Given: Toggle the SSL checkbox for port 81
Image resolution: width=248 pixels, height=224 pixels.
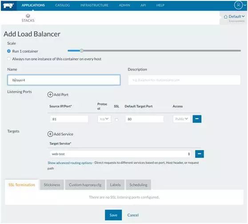Looking at the screenshot, I should pyautogui.click(x=116, y=120).
